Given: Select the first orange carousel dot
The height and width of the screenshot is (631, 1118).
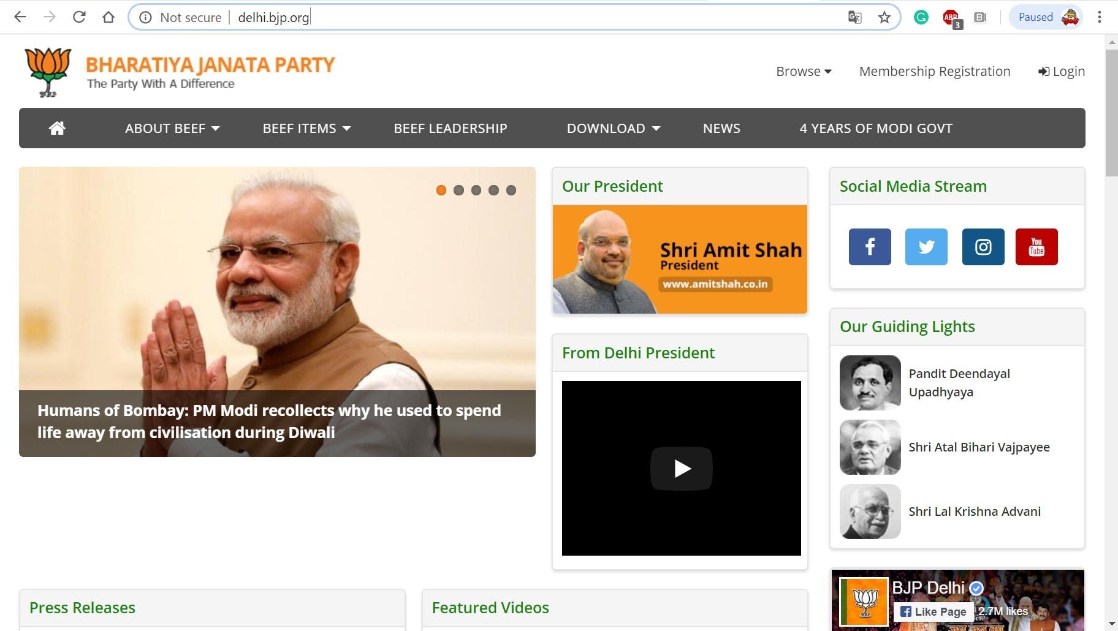Looking at the screenshot, I should 441,190.
